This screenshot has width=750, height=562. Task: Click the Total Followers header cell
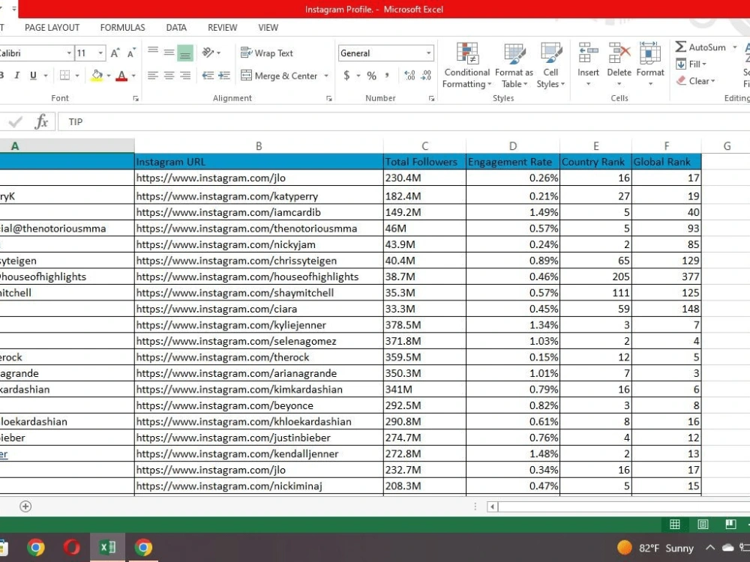424,162
